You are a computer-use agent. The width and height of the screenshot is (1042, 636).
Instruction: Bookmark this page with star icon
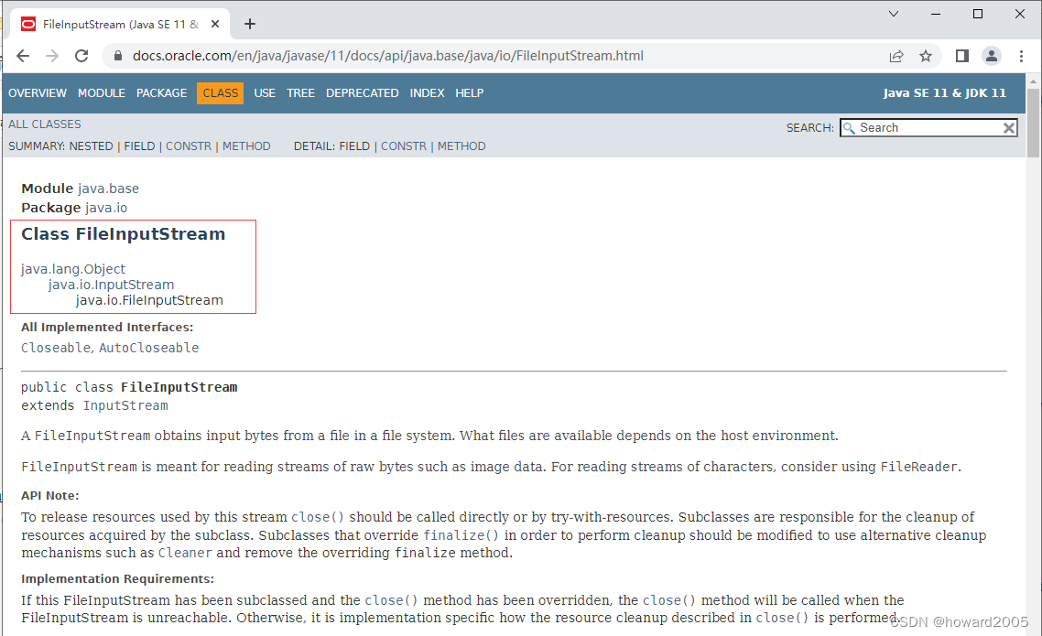point(926,57)
